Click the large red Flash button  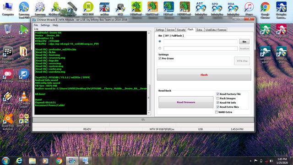pos(204,75)
